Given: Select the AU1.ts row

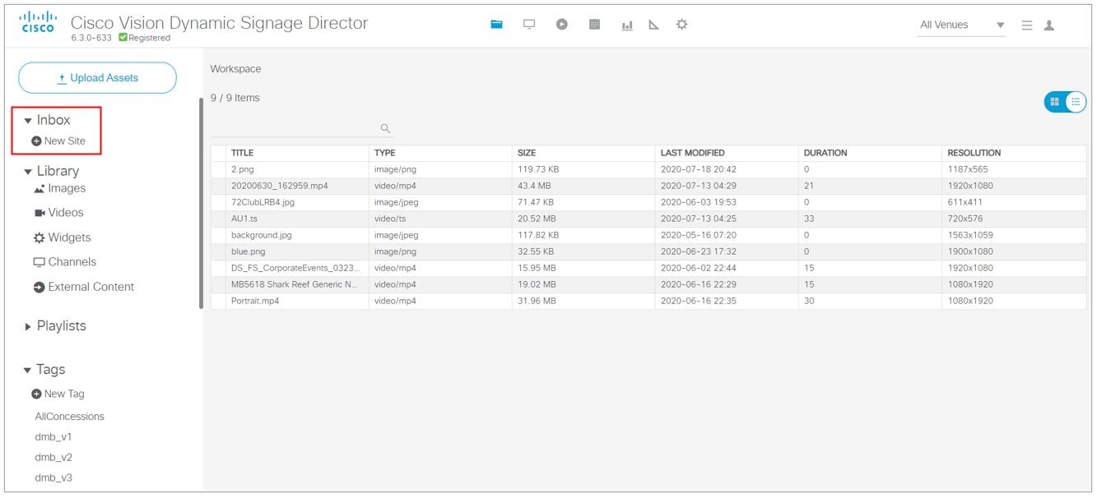Looking at the screenshot, I should pyautogui.click(x=648, y=219).
